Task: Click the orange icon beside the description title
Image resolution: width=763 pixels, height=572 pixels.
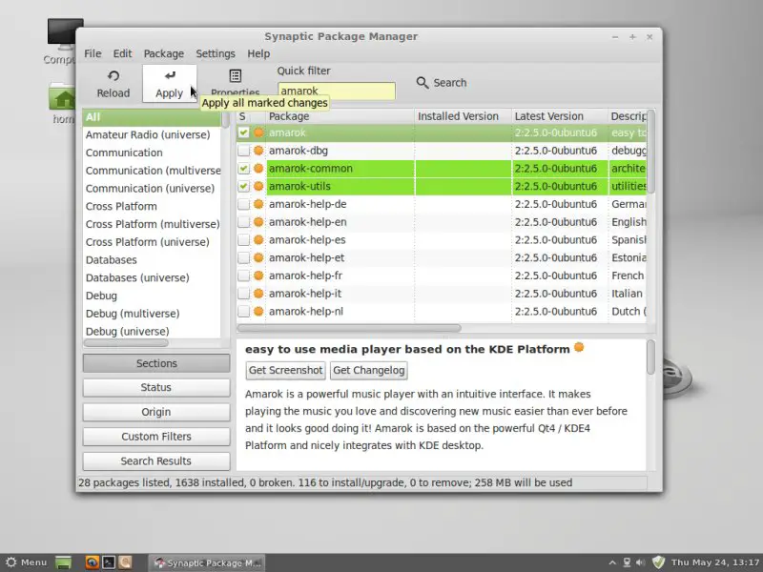Action: pos(579,347)
